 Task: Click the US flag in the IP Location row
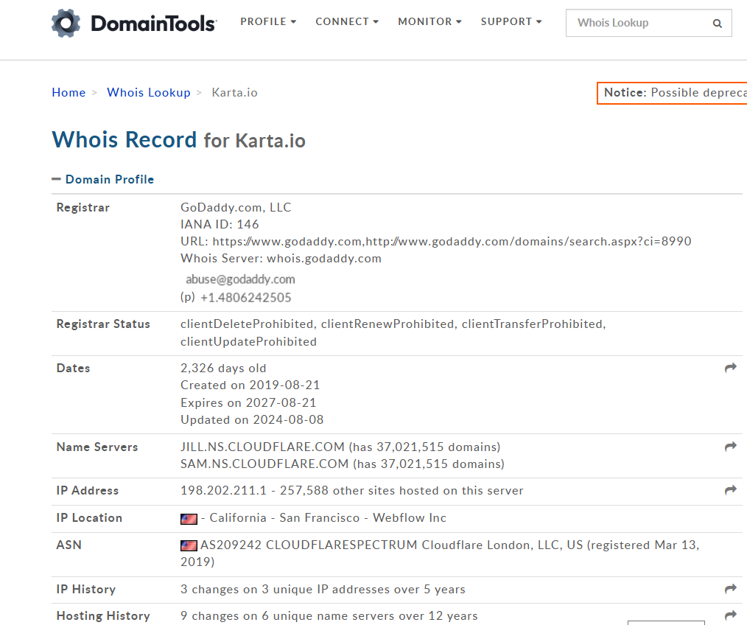[189, 518]
